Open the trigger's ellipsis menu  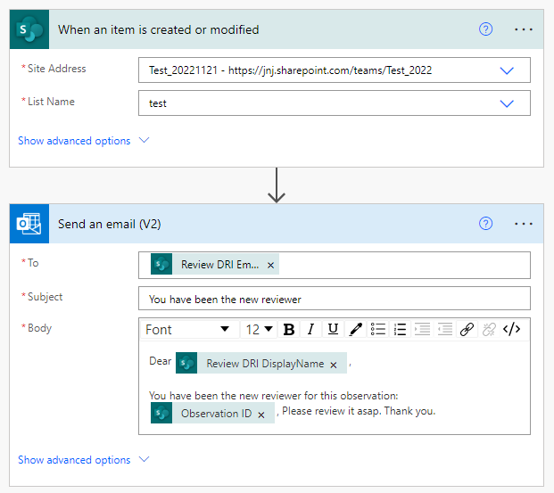[524, 29]
